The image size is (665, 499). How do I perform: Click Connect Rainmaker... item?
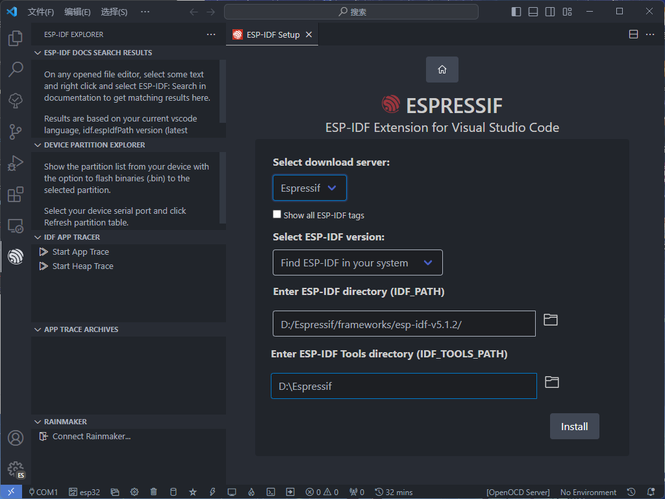pyautogui.click(x=91, y=437)
